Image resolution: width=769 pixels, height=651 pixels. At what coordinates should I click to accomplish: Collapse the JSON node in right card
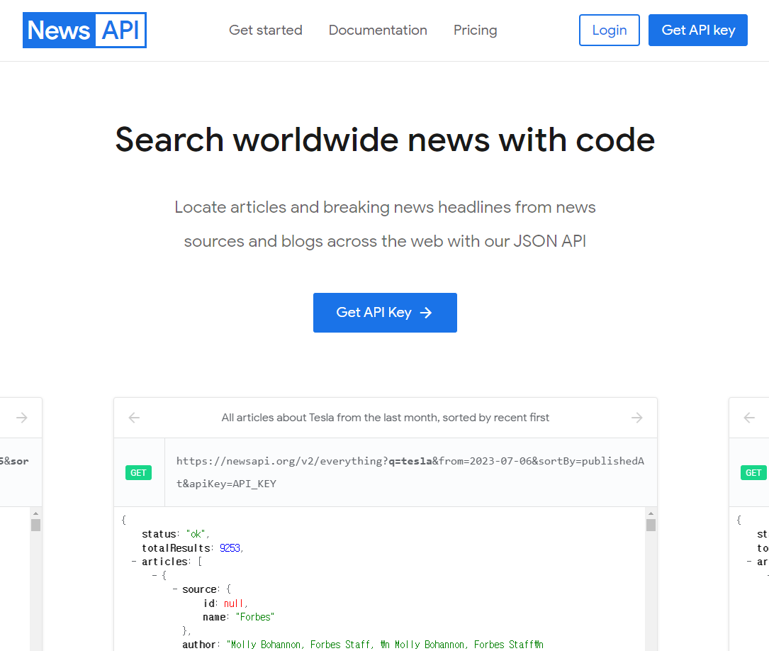(x=748, y=561)
